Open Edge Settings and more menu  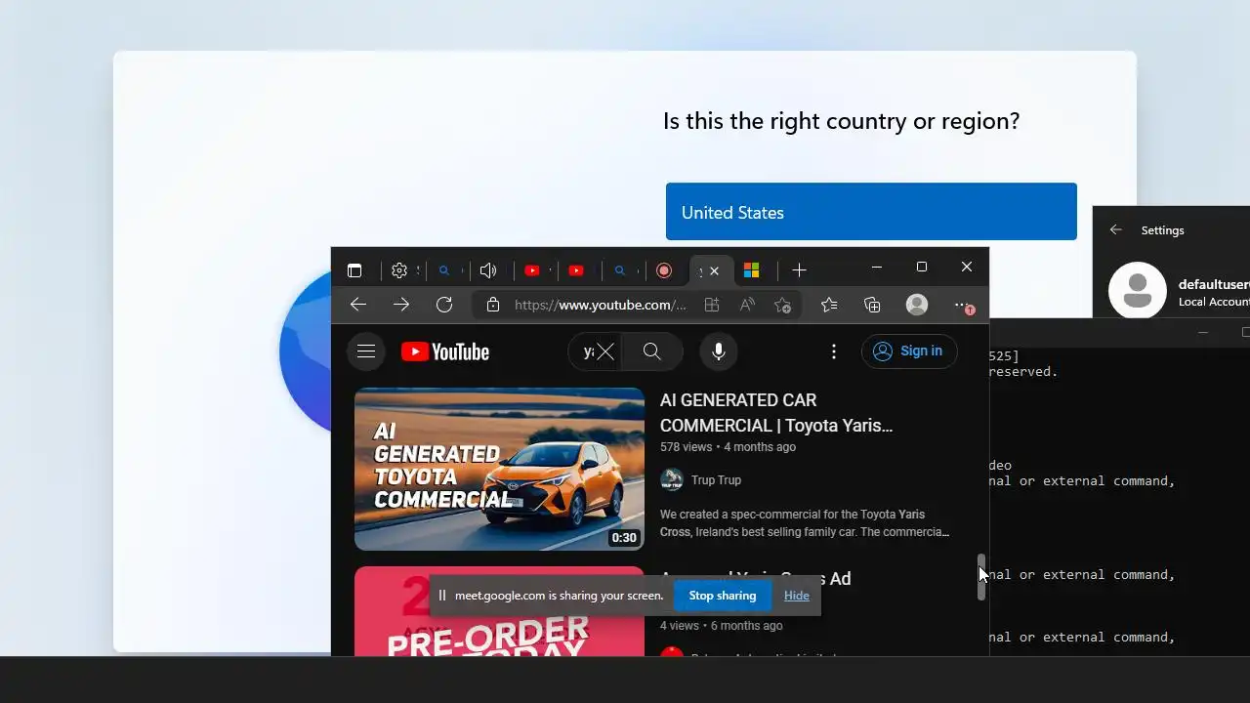(x=963, y=305)
